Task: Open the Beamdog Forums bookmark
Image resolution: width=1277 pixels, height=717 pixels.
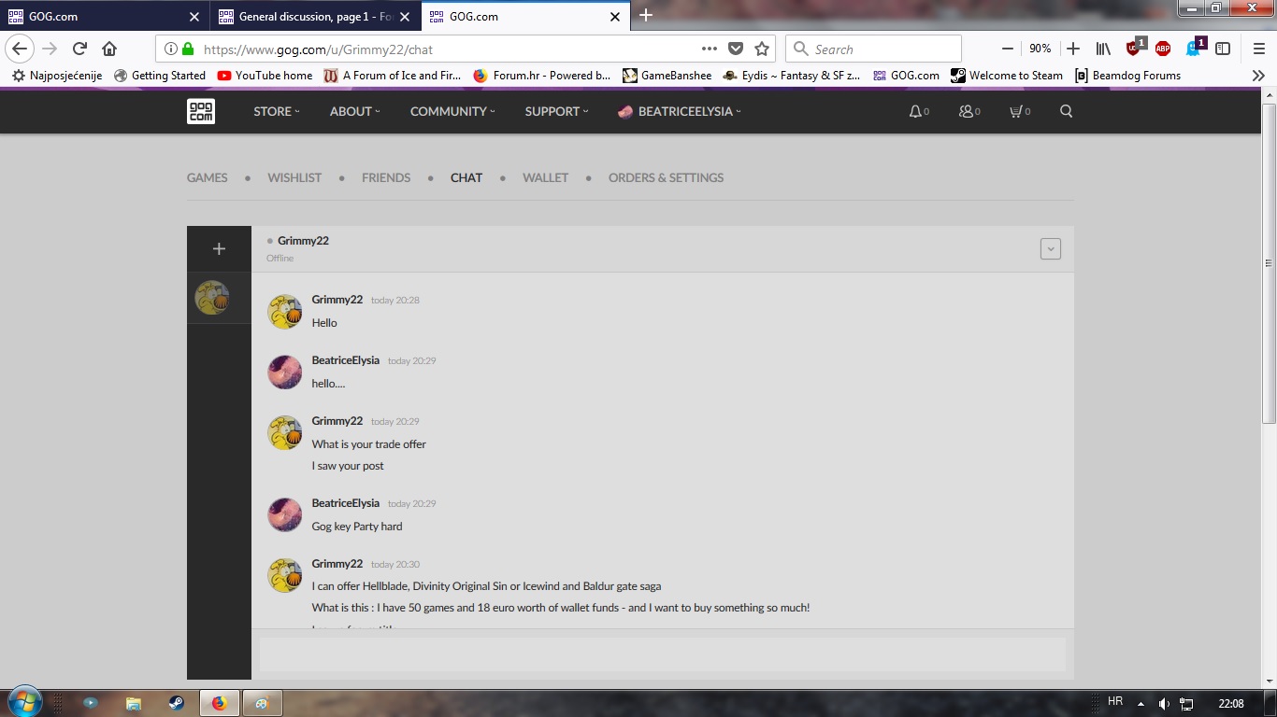Action: (1127, 76)
